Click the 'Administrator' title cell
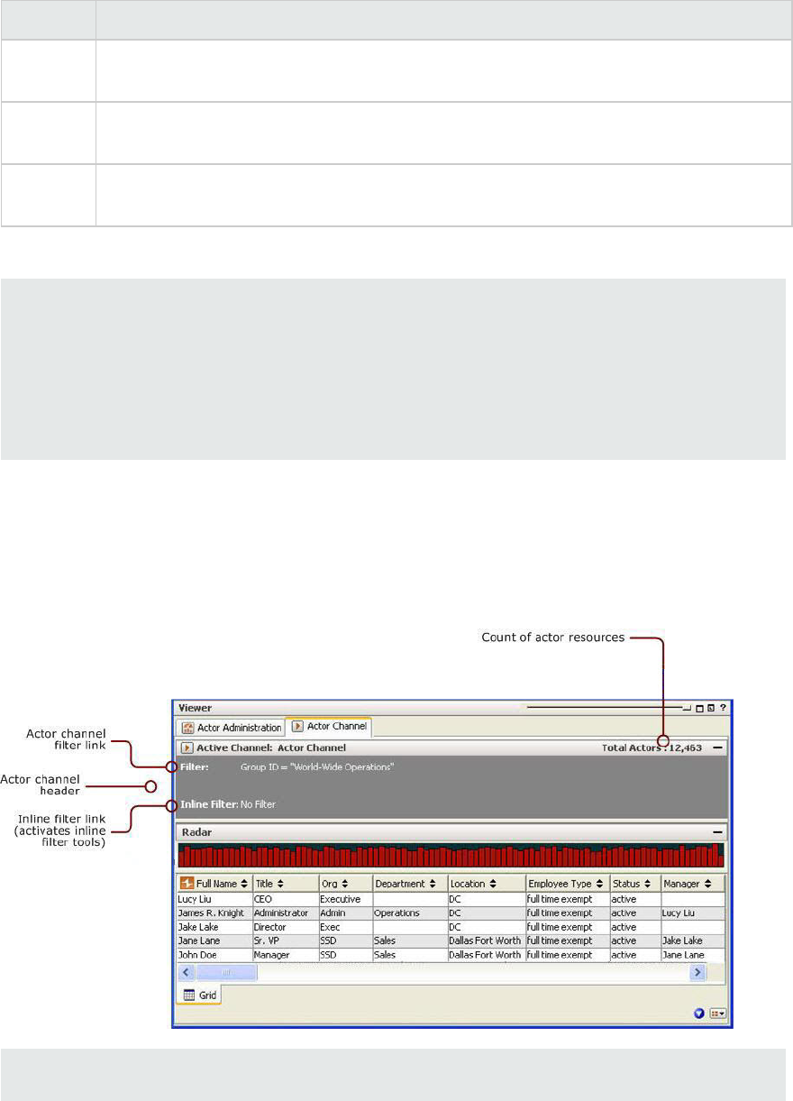Screen dimensions: 793x1101 coord(285,913)
